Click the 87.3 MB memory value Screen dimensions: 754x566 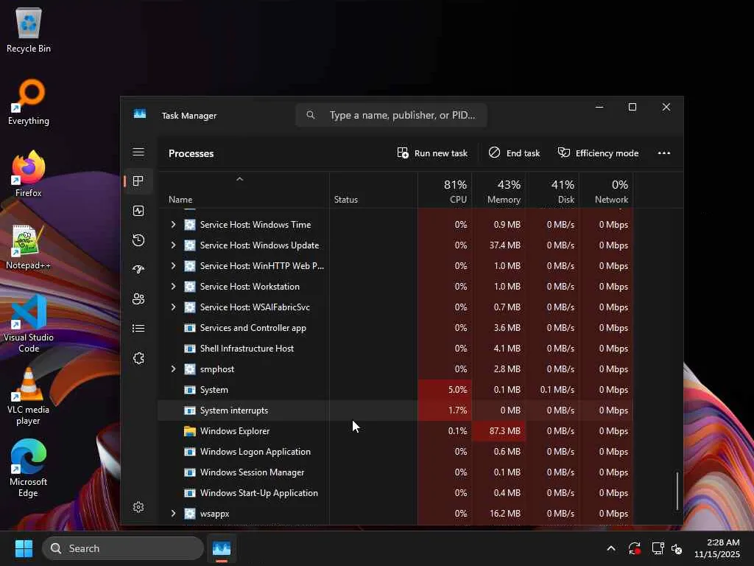tap(505, 431)
